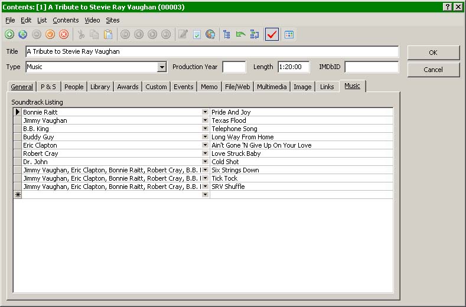Screen dimensions: 466x307
Task: Open the List menu
Action: point(42,20)
